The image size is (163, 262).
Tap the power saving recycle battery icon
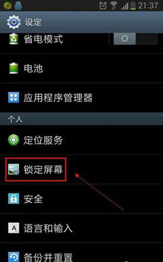pos(14,39)
